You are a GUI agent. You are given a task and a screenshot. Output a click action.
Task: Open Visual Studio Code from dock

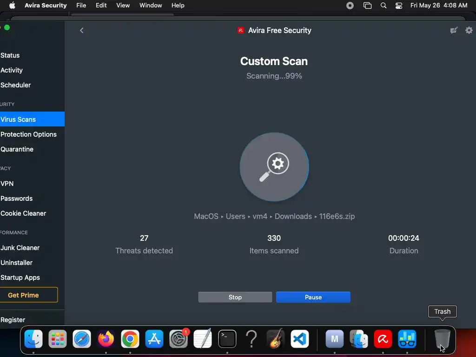coord(300,339)
